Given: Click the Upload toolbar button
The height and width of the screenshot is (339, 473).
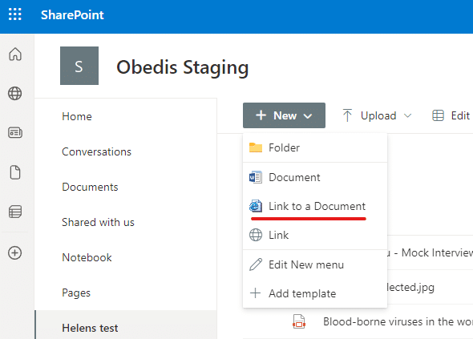Looking at the screenshot, I should tap(370, 115).
